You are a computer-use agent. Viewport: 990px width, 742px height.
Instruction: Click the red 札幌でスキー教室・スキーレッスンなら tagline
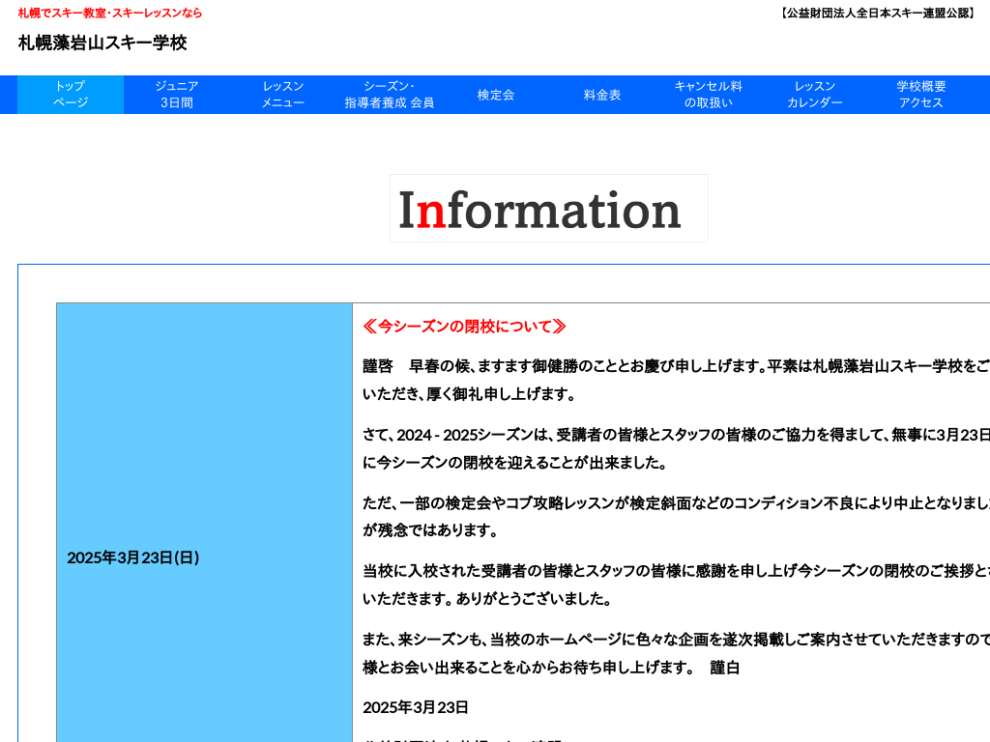pos(110,13)
